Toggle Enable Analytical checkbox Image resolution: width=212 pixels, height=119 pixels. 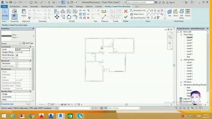point(17,66)
